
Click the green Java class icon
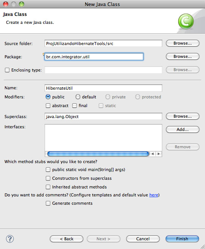(x=186, y=22)
